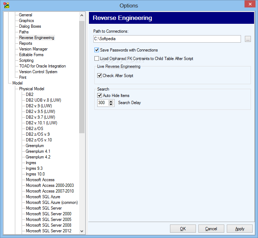Toggle Auto Hide Items checkbox
This screenshot has height=238, width=258.
99,95
